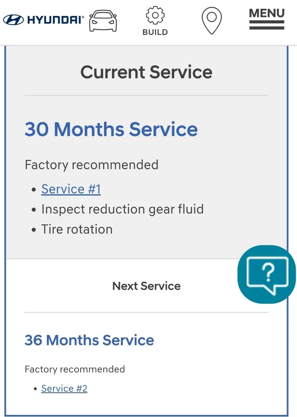Click the HYUNDAI wordmark text
The width and height of the screenshot is (297, 417).
[55, 20]
